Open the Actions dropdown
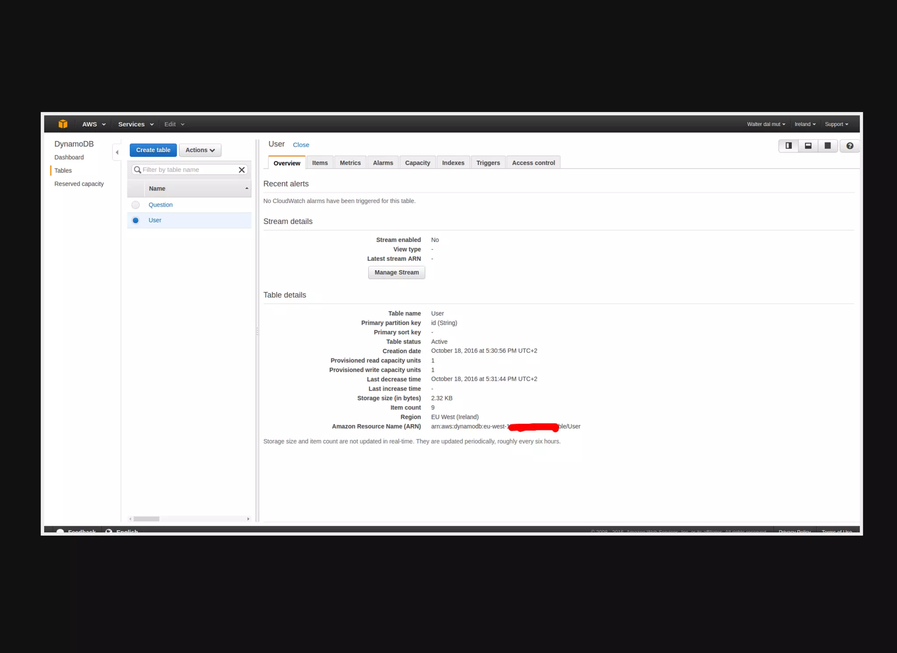The image size is (897, 653). click(x=200, y=150)
